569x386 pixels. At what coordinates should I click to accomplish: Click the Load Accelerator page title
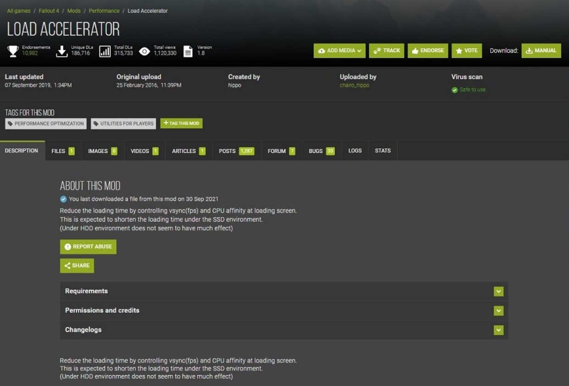tap(63, 29)
